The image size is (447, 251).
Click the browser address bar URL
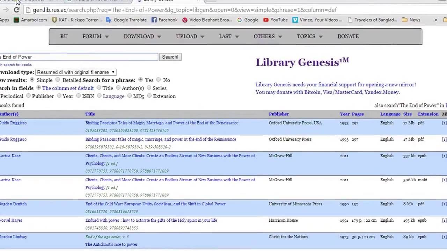(x=185, y=10)
